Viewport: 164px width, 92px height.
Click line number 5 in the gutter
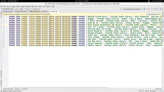tap(4, 25)
